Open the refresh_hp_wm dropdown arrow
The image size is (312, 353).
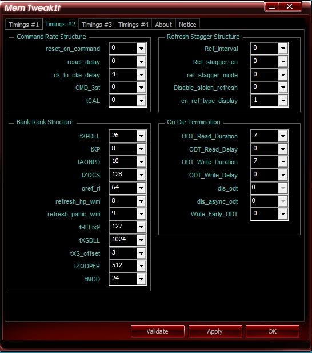141,201
